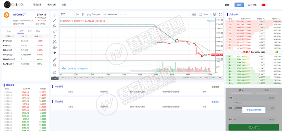Viewport: 282px width, 131px height.
Task: Set chart range to 3m
Action: click(74, 77)
